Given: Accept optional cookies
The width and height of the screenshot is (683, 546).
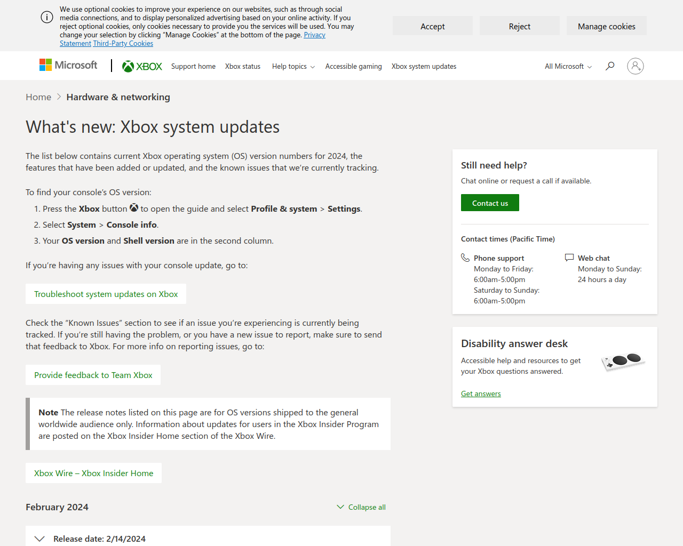Looking at the screenshot, I should point(433,26).
